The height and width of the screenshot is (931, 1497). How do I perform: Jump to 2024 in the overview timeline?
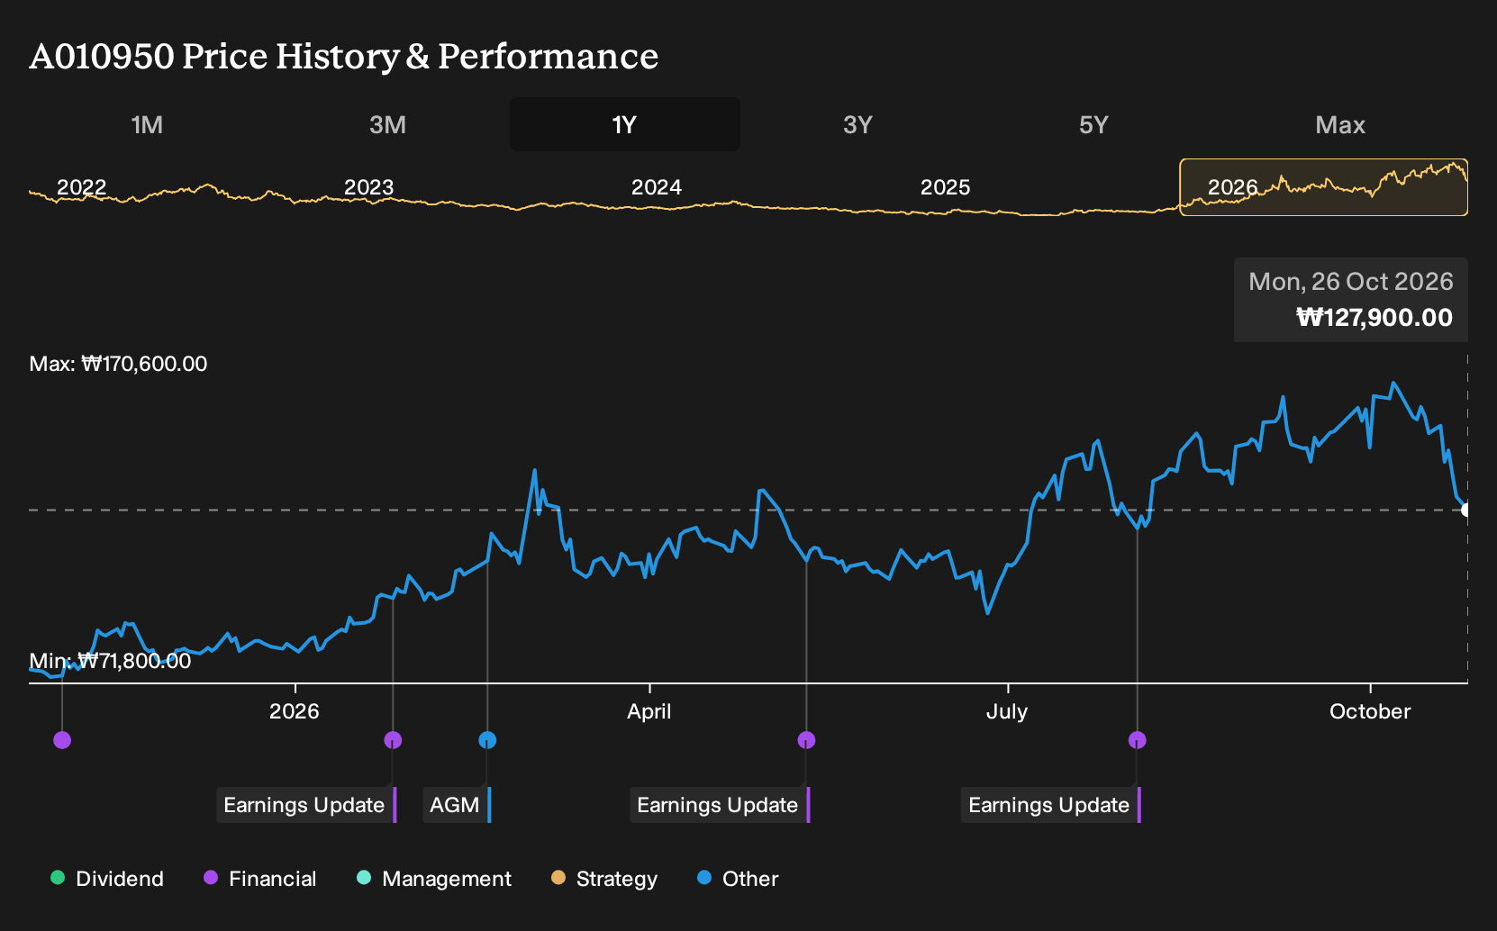(x=656, y=187)
